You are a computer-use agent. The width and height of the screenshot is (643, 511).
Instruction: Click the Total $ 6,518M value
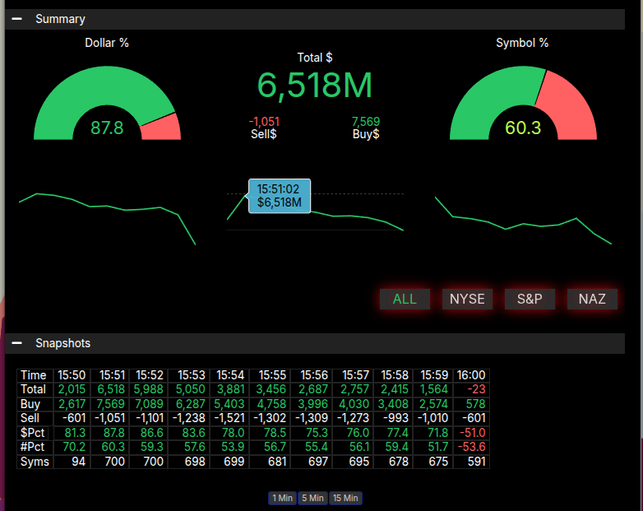click(x=315, y=86)
